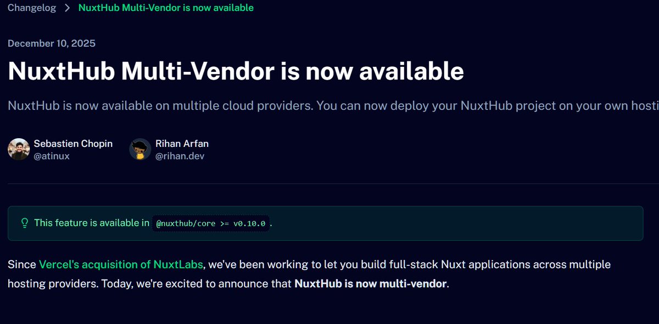The height and width of the screenshot is (324, 659).
Task: Visit the author link Rihan Arfan
Action: (x=182, y=144)
